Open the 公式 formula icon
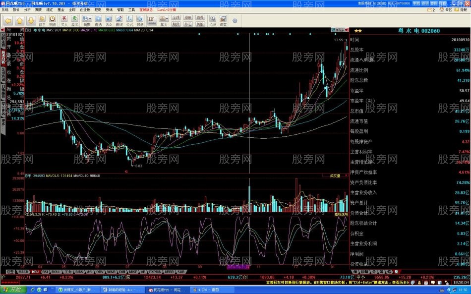Image resolution: width=471 pixels, height=294 pixels. point(129,21)
